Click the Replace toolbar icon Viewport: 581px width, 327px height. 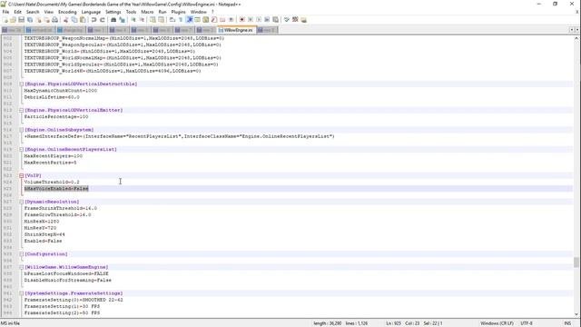coord(122,20)
